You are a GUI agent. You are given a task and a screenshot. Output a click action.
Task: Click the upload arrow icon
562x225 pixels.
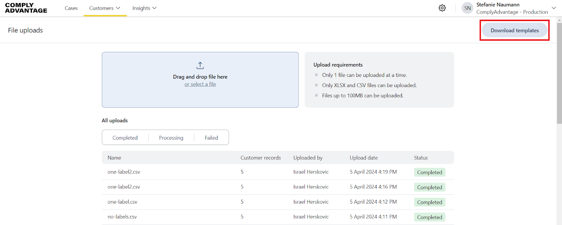pos(200,66)
